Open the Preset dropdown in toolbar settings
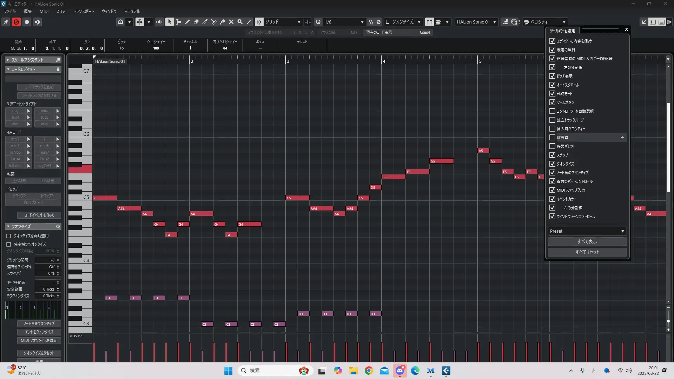This screenshot has width=674, height=379. pos(587,231)
